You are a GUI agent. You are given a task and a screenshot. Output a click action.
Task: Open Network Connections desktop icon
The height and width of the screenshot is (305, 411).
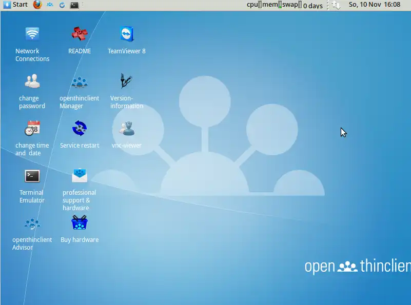[32, 34]
